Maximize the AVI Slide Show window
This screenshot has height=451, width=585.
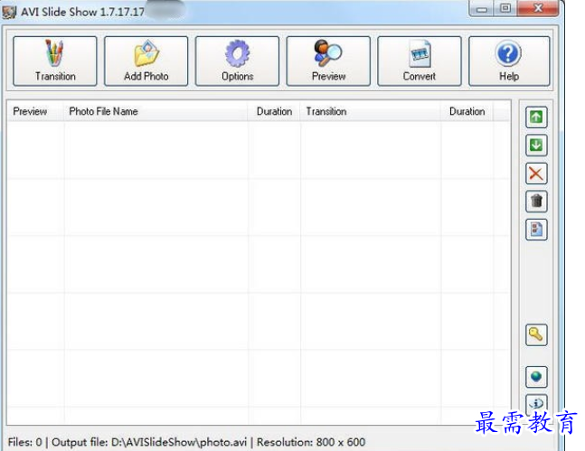click(x=505, y=9)
